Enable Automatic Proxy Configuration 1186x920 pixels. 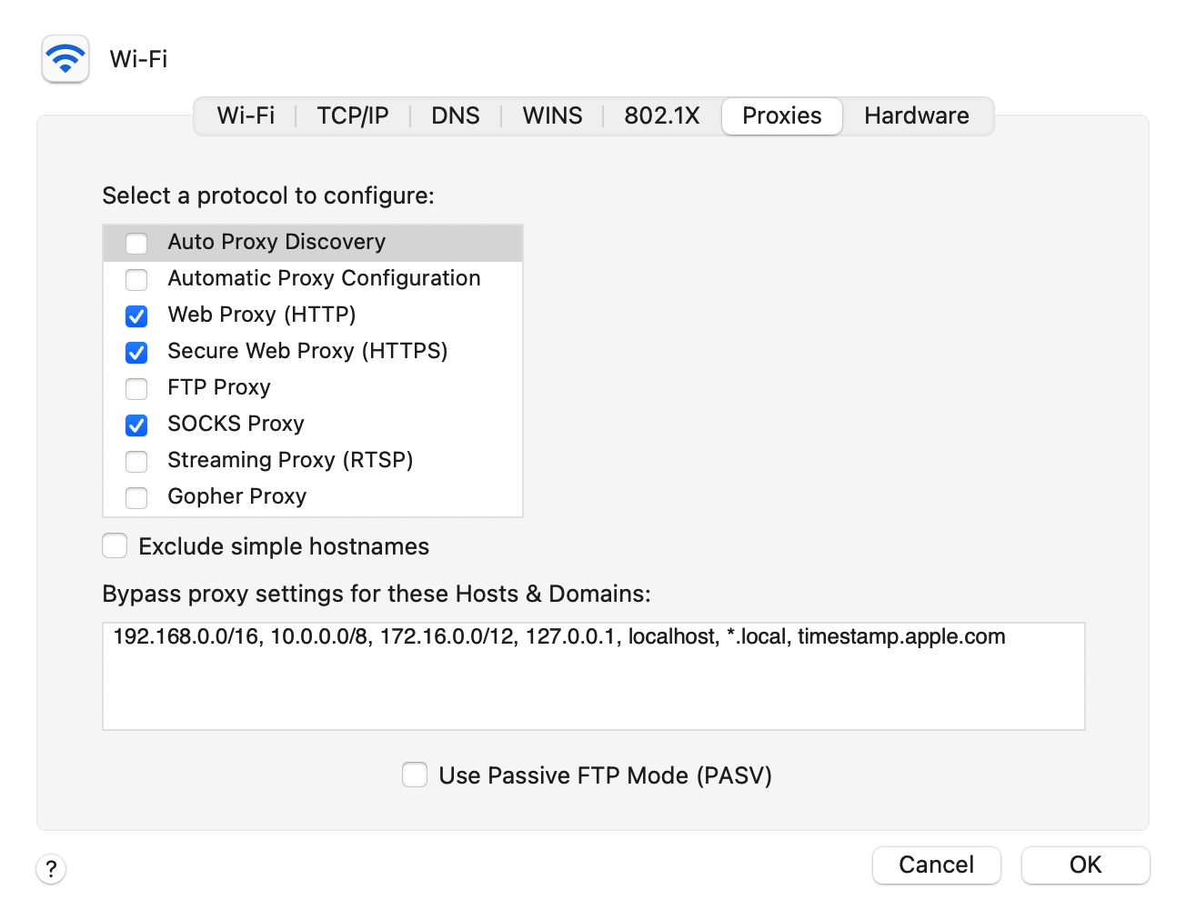pos(136,279)
